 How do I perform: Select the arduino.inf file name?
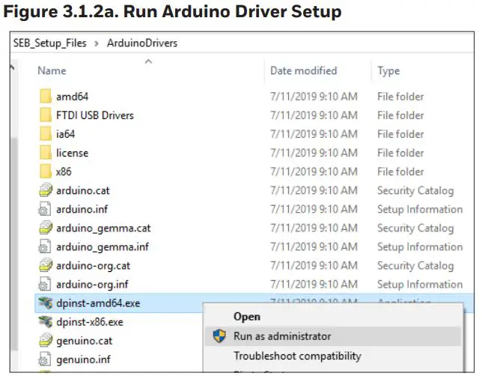pos(82,209)
